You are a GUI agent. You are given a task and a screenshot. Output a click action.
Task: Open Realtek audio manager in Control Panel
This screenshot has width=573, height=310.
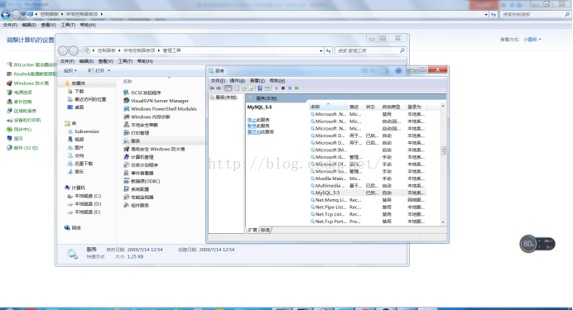(31, 74)
